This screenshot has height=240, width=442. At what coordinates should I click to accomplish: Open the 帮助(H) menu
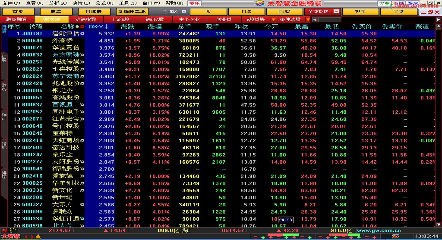174,3
